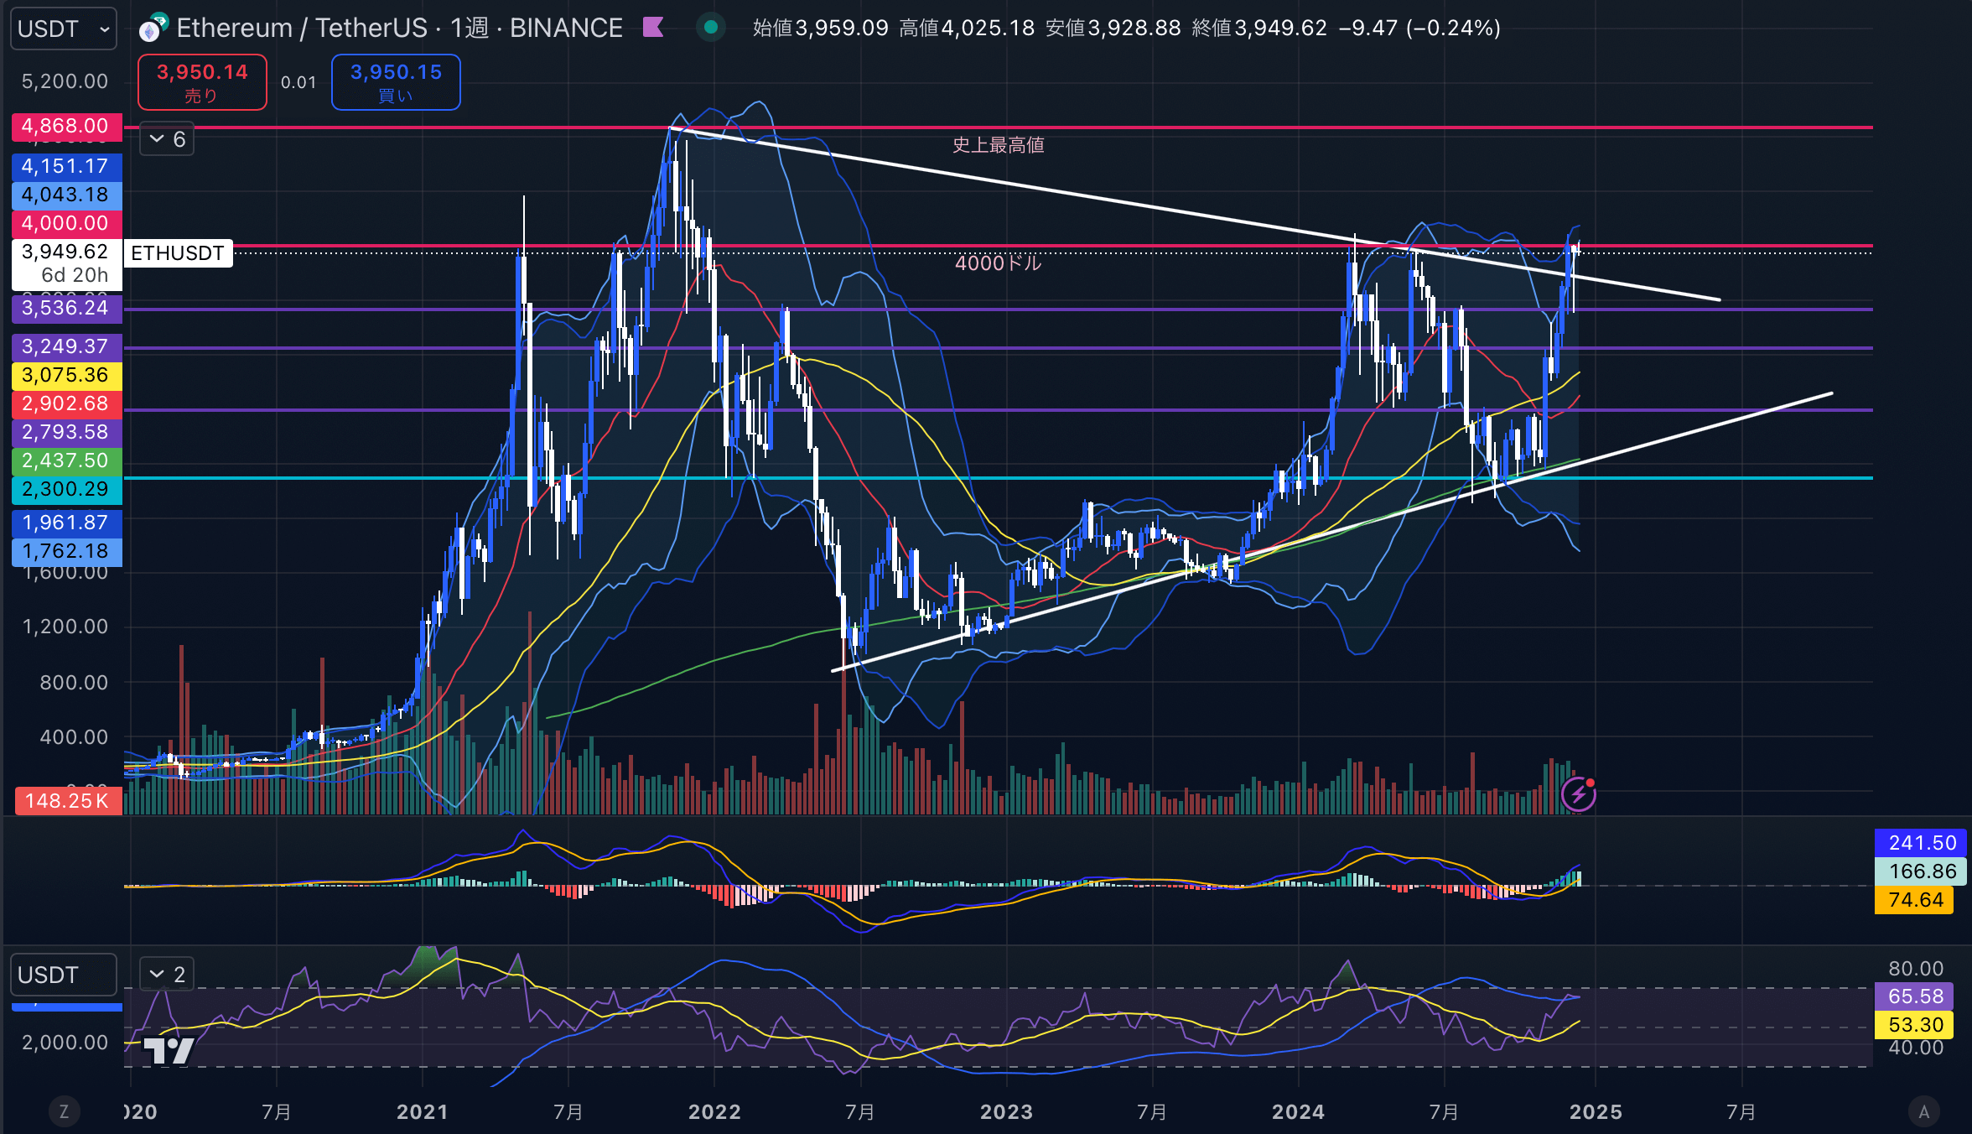The image size is (1972, 1134).
Task: Click the green 2,437.50 price label
Action: pyautogui.click(x=67, y=461)
